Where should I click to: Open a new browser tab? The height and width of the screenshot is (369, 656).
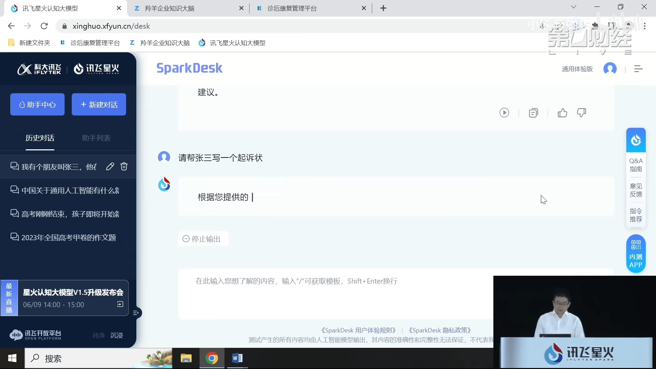coord(383,8)
